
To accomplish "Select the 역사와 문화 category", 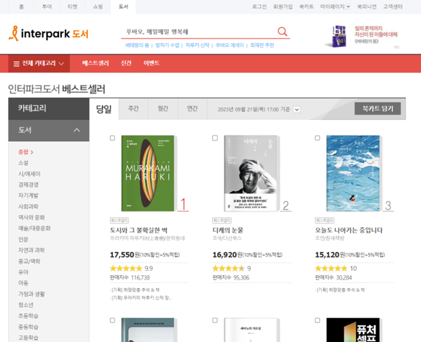I will click(x=32, y=217).
